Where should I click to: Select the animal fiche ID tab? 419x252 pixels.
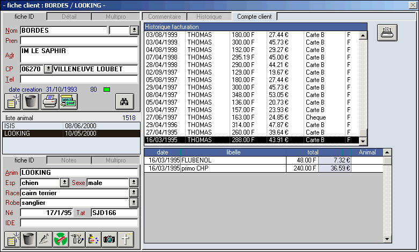[24, 160]
